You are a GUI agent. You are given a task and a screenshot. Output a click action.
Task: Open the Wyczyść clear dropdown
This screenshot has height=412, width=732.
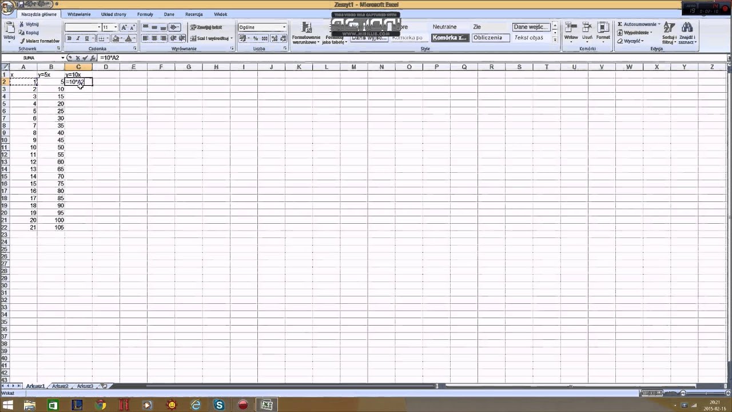(x=631, y=41)
